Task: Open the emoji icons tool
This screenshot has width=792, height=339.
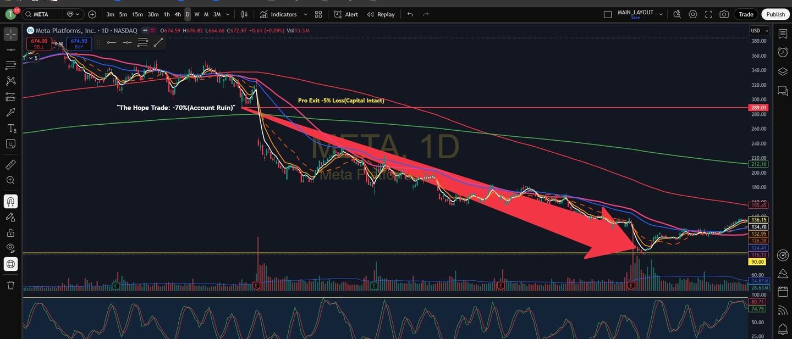Action: click(10, 143)
